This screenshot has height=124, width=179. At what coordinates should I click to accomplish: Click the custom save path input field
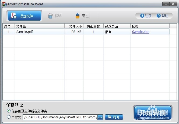(60, 117)
